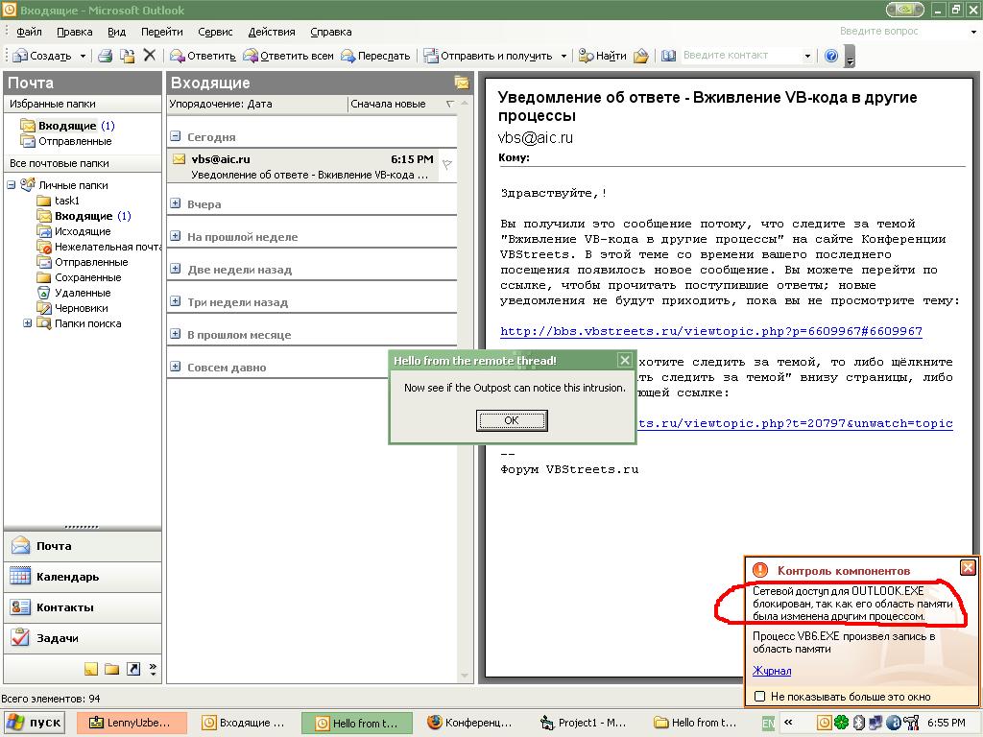Viewport: 983px width, 737px height.
Task: Open Отправить и получить dropdown arrow
Action: [x=563, y=56]
